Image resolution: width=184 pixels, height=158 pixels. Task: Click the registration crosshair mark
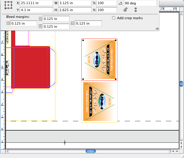[65, 142]
